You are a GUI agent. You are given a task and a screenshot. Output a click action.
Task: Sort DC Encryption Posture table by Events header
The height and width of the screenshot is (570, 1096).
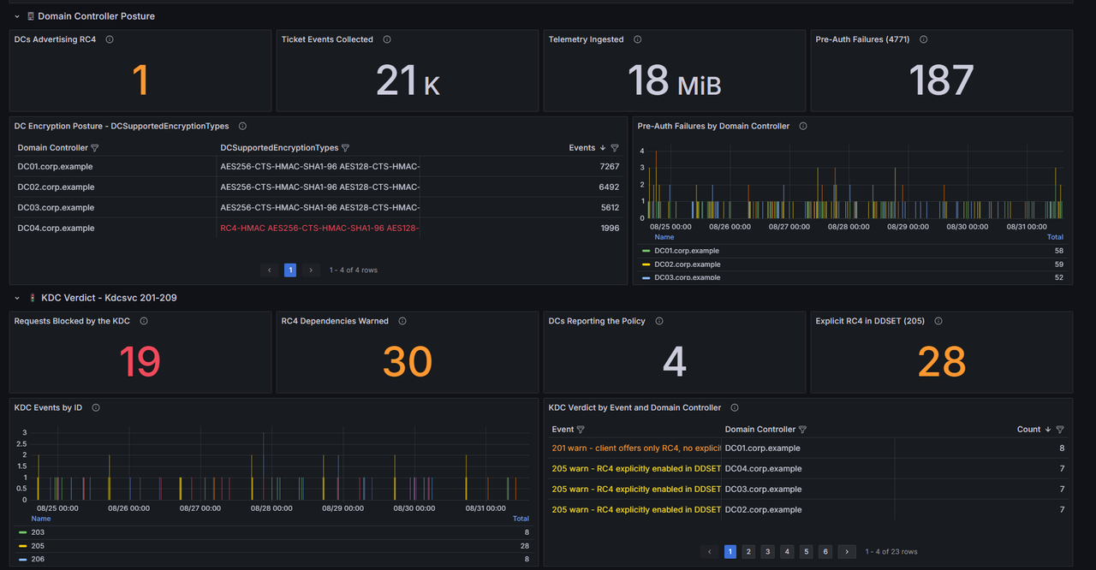pyautogui.click(x=582, y=148)
